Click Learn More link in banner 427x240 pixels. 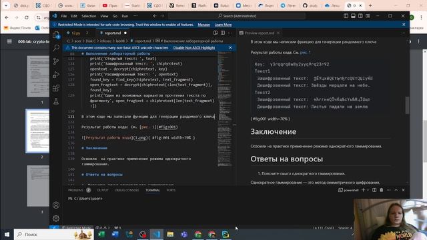pos(223,25)
